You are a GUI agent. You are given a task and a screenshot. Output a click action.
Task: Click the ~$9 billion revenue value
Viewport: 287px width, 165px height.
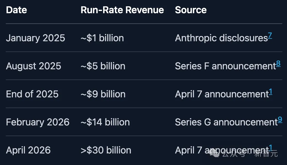click(103, 94)
